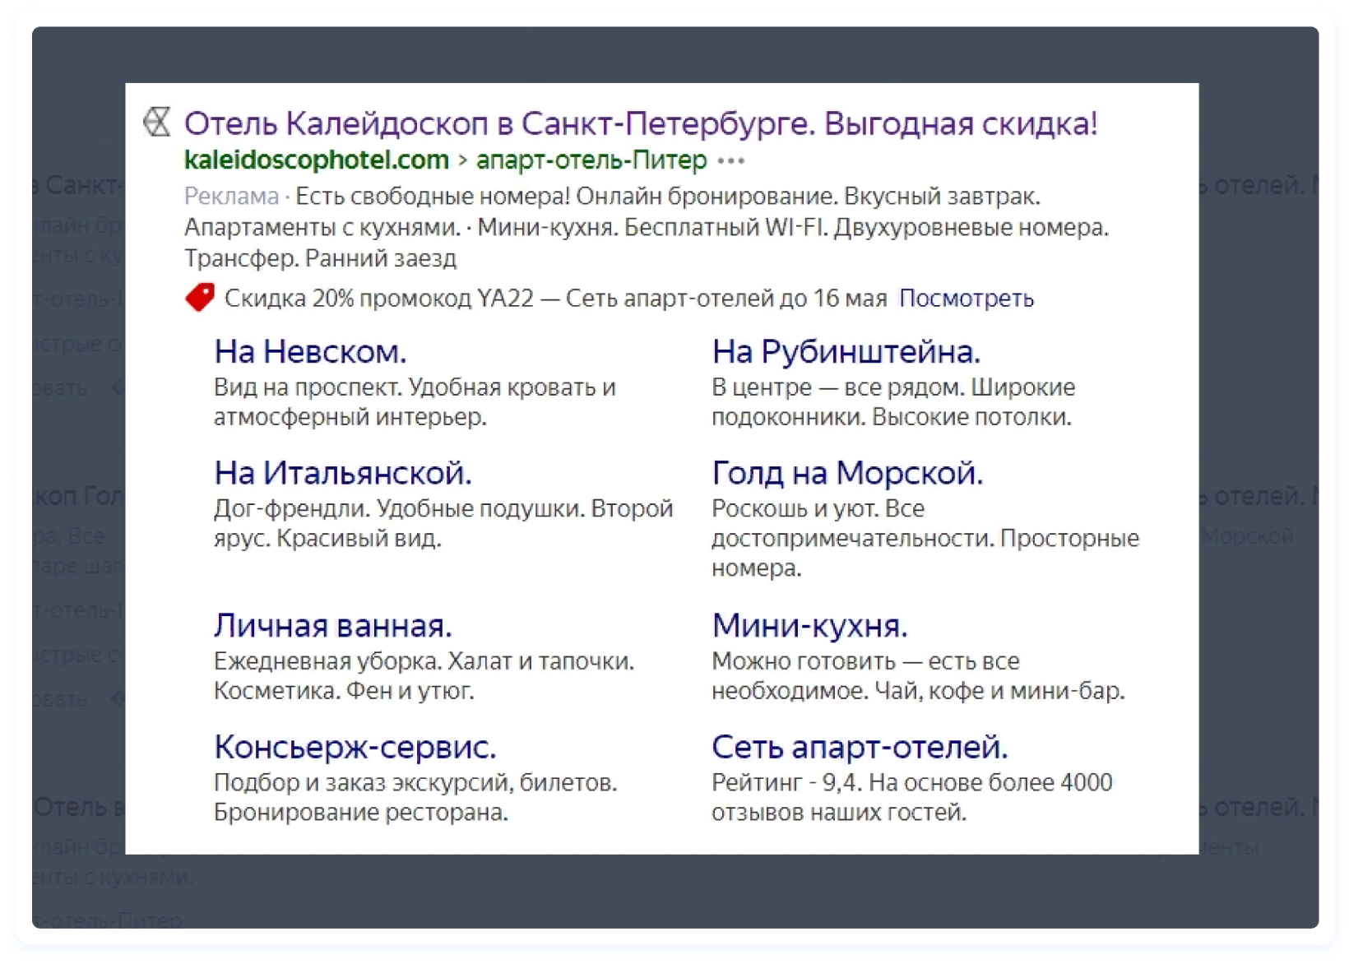Open the Голд на Морской sitelink
This screenshot has width=1349, height=964.
coord(847,473)
